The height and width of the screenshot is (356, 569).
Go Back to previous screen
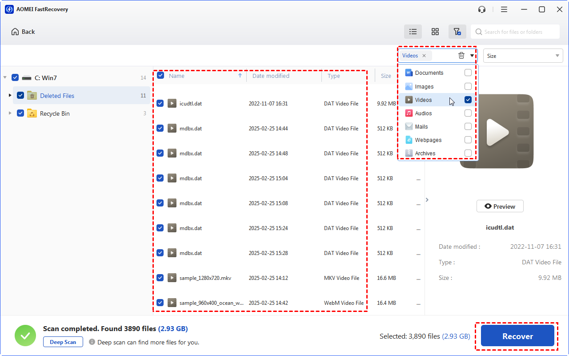pyautogui.click(x=23, y=32)
